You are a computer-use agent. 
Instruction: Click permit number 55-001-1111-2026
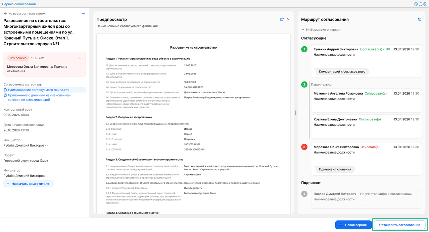click(x=194, y=87)
